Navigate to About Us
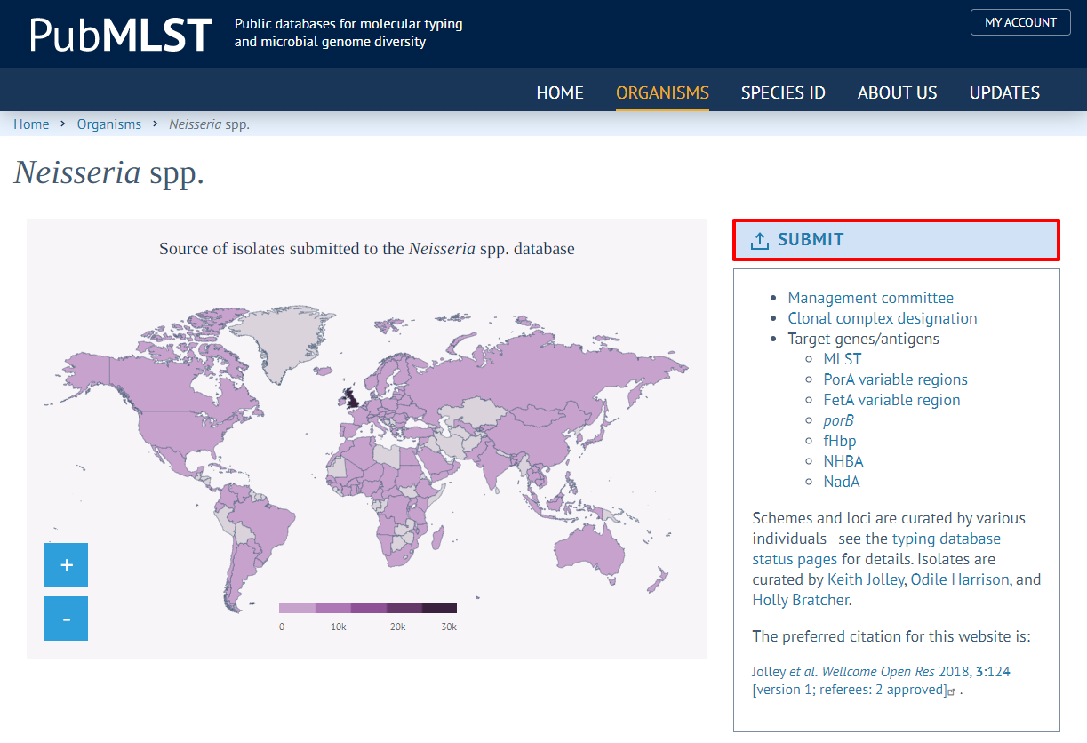This screenshot has height=743, width=1087. (897, 92)
